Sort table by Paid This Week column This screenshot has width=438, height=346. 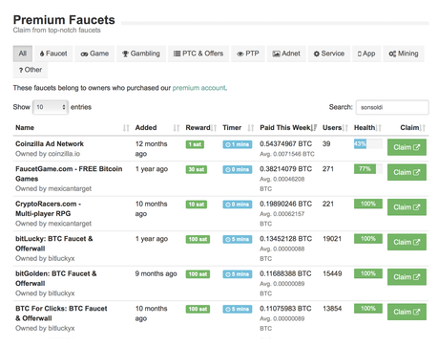288,128
